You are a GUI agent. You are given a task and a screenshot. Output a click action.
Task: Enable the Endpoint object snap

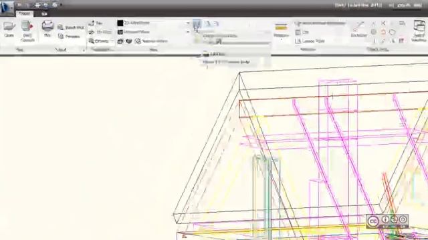pyautogui.click(x=358, y=29)
